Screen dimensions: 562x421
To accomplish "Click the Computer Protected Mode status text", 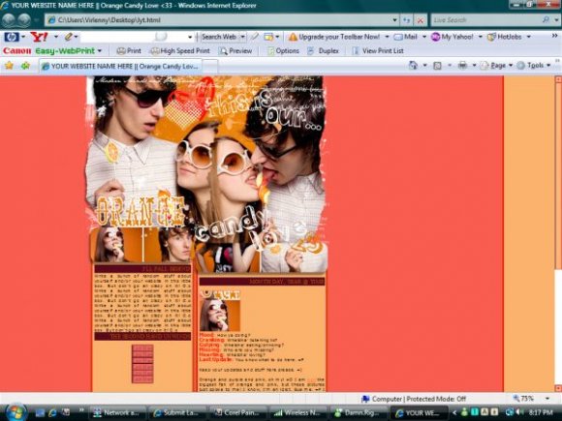I will (x=419, y=399).
